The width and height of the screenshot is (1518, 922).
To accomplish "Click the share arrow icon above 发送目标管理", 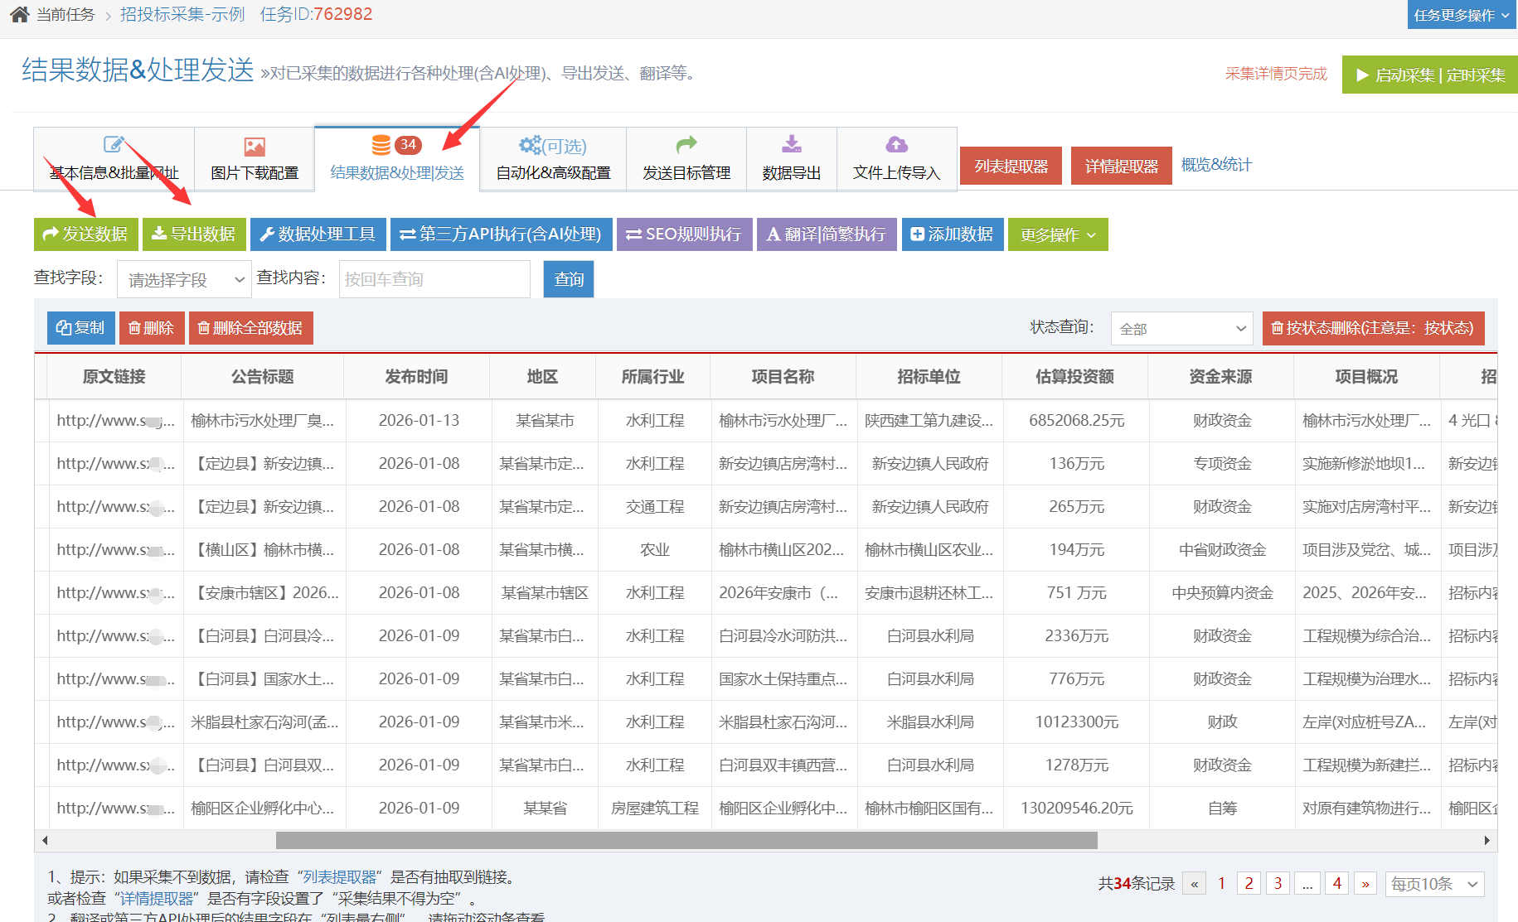I will click(686, 145).
